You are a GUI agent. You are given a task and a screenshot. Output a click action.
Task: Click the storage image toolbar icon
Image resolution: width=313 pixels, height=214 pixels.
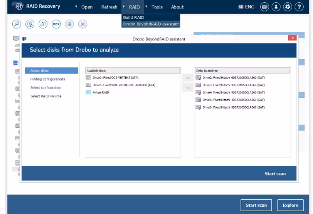pos(43,24)
